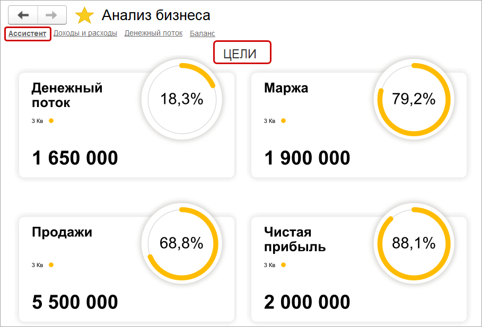Image resolution: width=482 pixels, height=327 pixels.
Task: Switch to the Баланс tab
Action: (201, 33)
